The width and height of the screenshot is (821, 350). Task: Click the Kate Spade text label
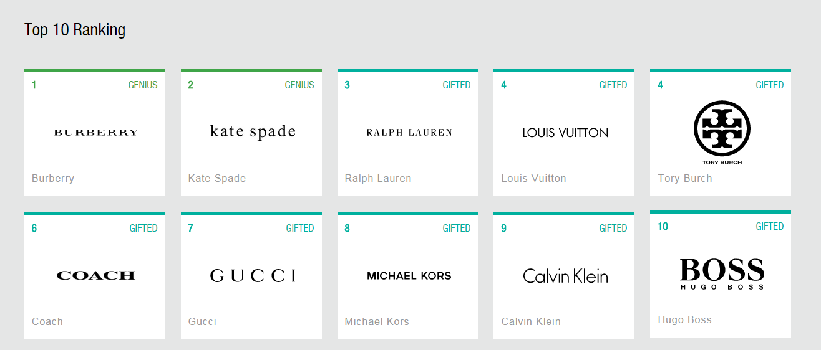(x=217, y=178)
